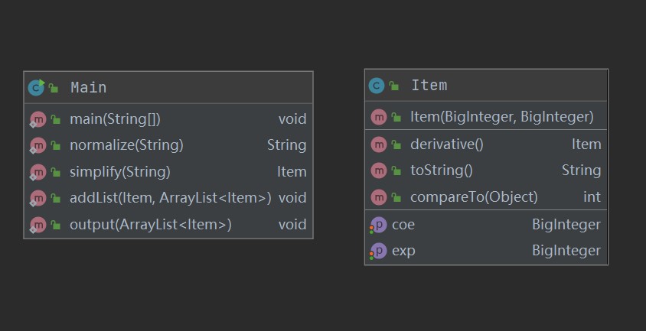The height and width of the screenshot is (331, 646).
Task: Click the Main class icon
Action: click(36, 87)
